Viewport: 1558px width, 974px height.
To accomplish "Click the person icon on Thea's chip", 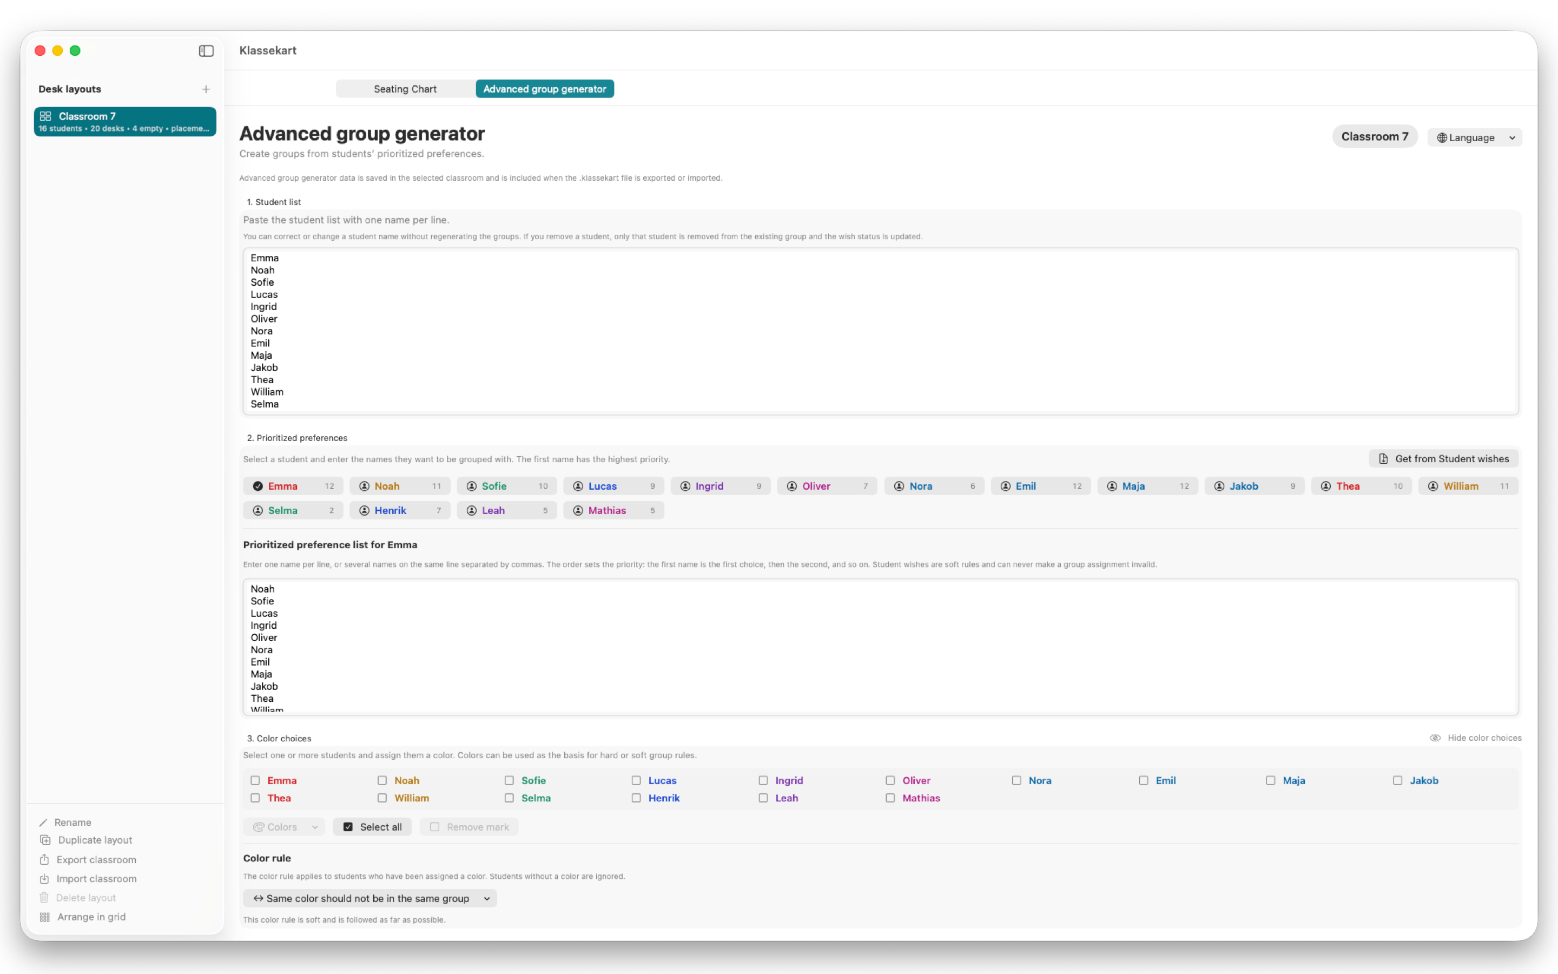I will pyautogui.click(x=1325, y=486).
